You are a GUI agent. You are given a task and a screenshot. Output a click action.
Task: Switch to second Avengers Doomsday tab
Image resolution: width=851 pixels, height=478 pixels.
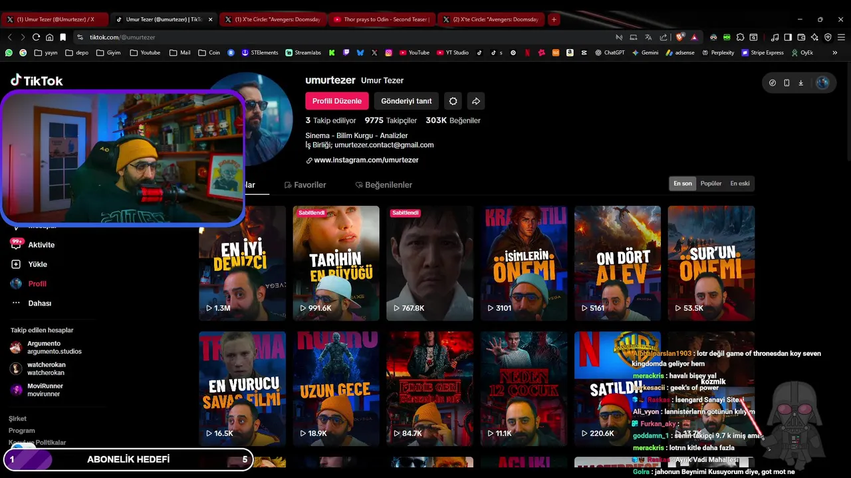click(x=490, y=19)
